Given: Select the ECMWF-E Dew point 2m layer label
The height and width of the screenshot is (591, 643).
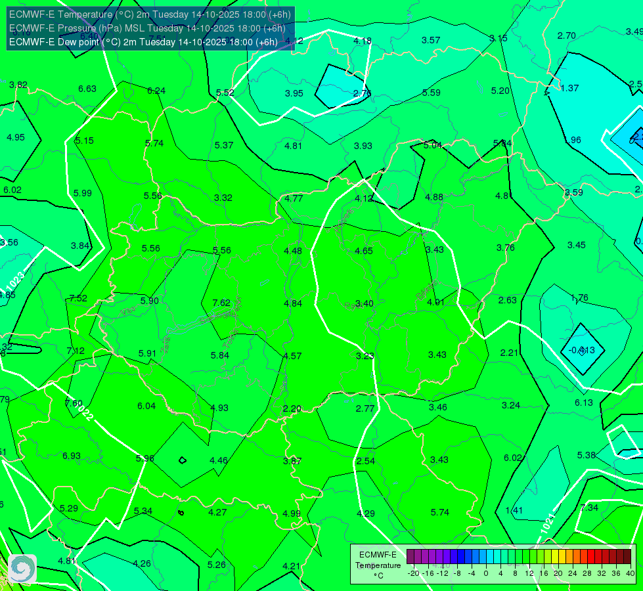Looking at the screenshot, I should (143, 42).
